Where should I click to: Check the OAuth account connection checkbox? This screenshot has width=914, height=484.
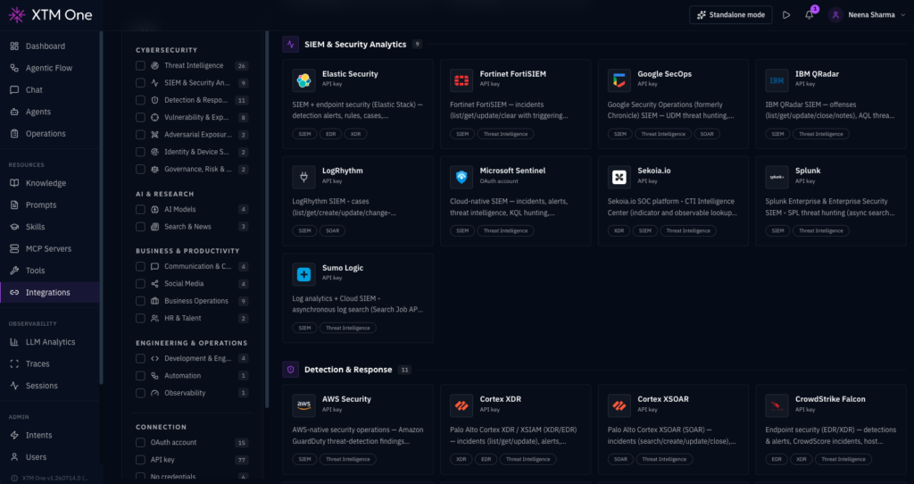(x=140, y=443)
